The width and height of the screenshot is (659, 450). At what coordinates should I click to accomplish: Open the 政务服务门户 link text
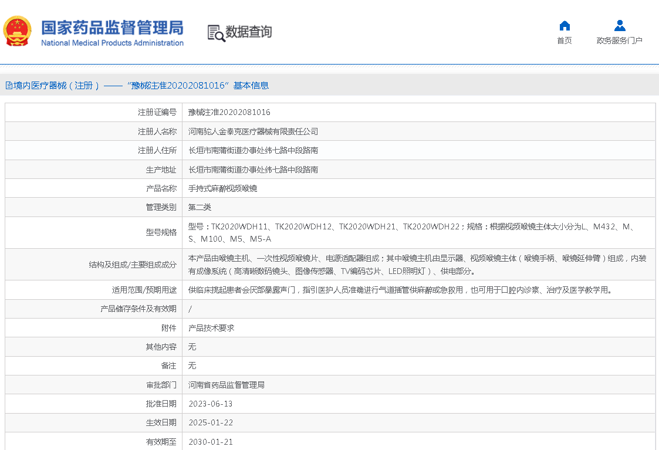(x=620, y=40)
